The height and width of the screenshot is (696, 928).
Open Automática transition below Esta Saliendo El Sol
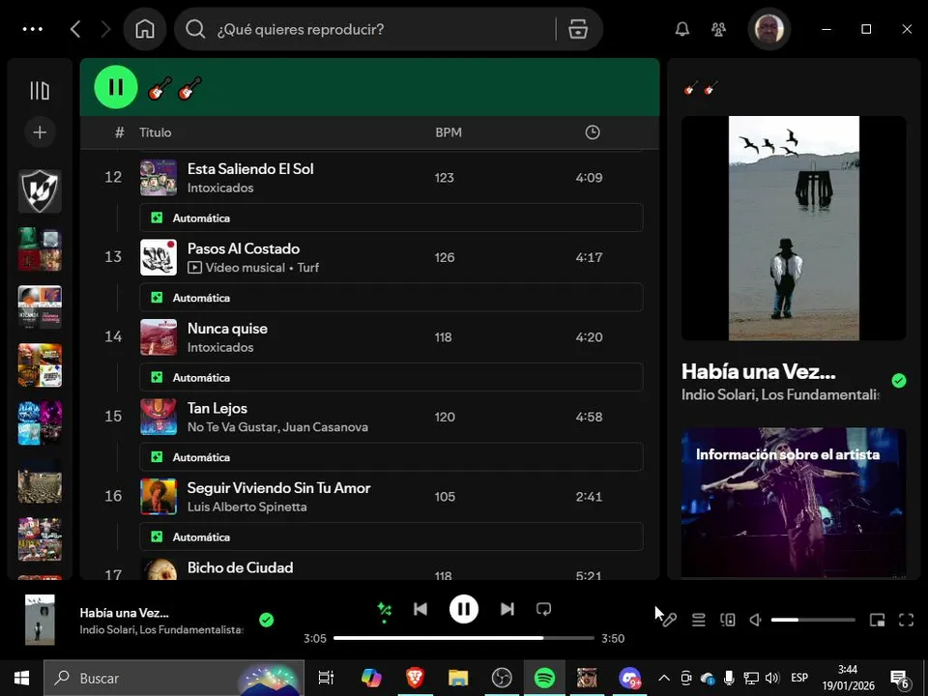pos(391,217)
